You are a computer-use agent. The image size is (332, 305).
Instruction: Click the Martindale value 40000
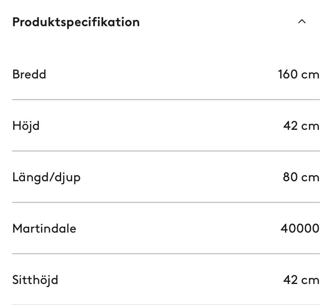tap(300, 228)
